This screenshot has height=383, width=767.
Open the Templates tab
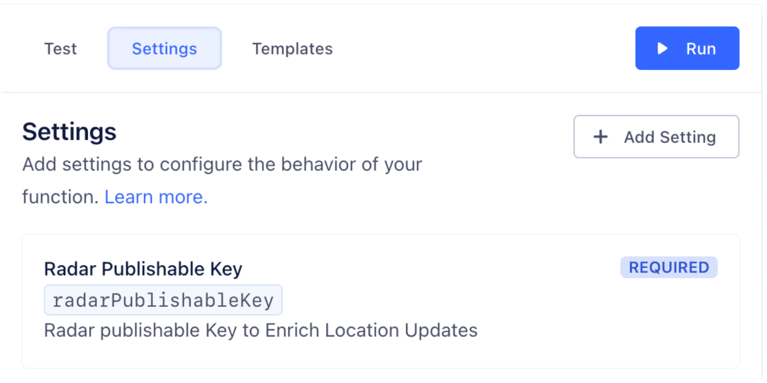tap(292, 48)
